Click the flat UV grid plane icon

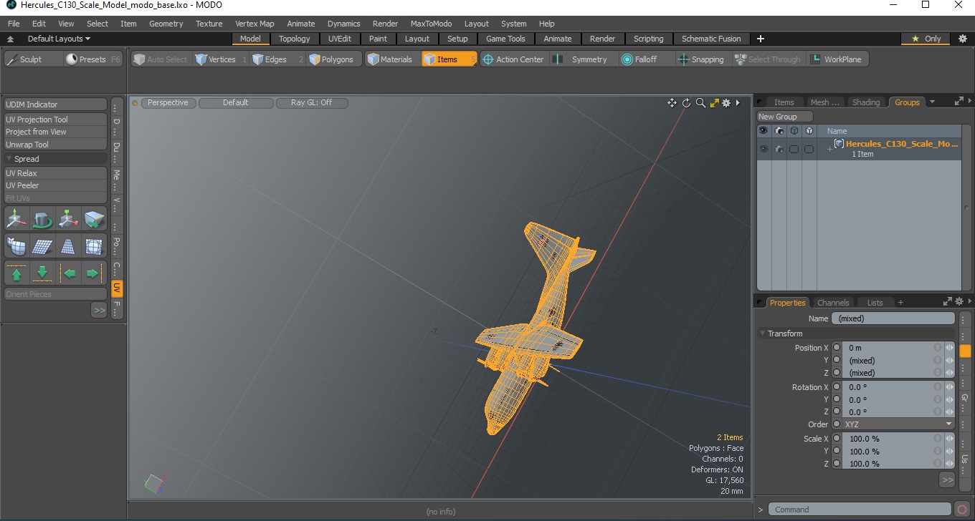tap(42, 246)
